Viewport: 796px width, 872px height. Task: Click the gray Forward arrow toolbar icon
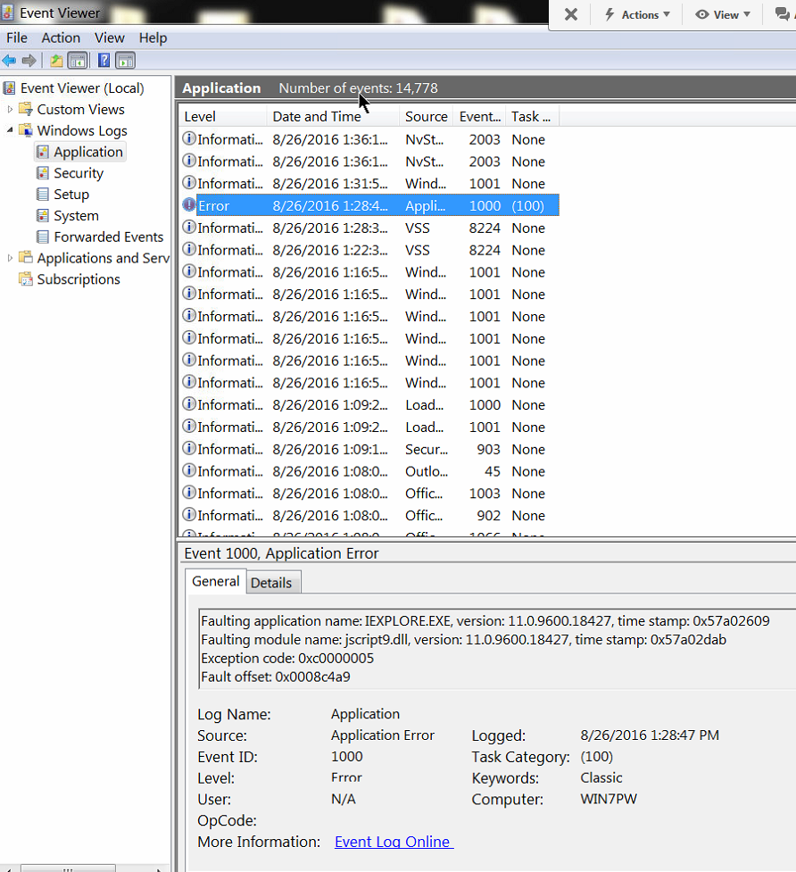(x=29, y=61)
